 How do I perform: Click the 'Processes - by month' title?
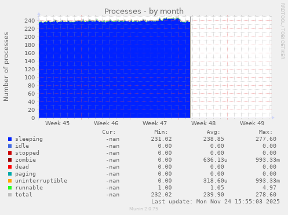pos(144,11)
